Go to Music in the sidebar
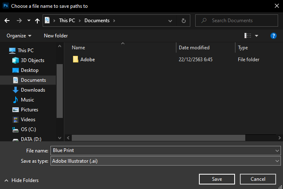Viewport: 283px width, 189px height. (x=27, y=100)
